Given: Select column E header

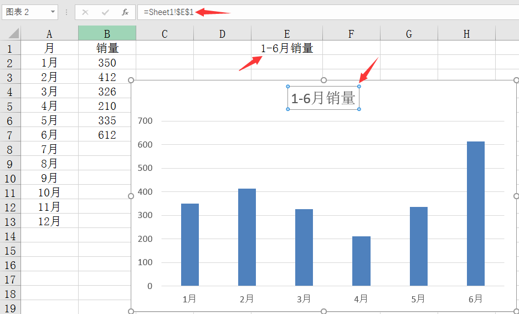Looking at the screenshot, I should click(x=287, y=33).
